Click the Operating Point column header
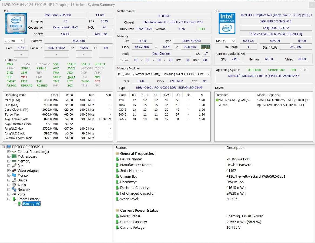This screenshot has height=243, width=315. [20, 95]
